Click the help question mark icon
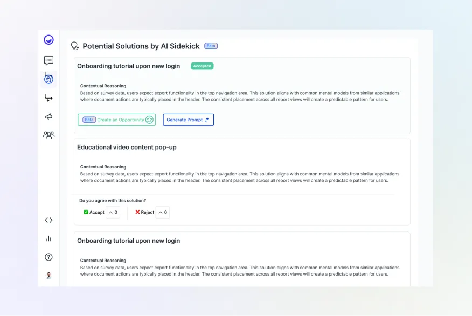The height and width of the screenshot is (316, 472). (x=48, y=257)
